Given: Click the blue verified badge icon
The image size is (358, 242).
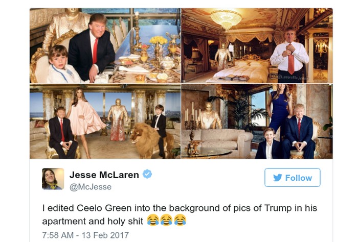Looking at the screenshot, I should point(147,174).
